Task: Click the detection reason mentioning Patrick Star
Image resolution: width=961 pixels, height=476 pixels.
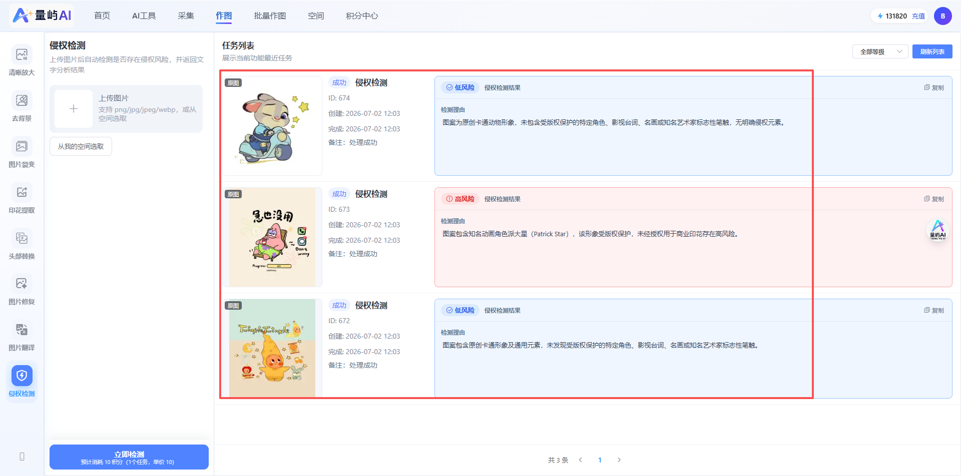Action: 591,234
